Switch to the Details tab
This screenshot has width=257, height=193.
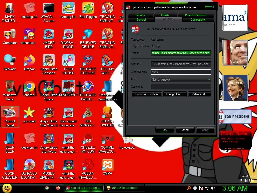tap(165, 15)
